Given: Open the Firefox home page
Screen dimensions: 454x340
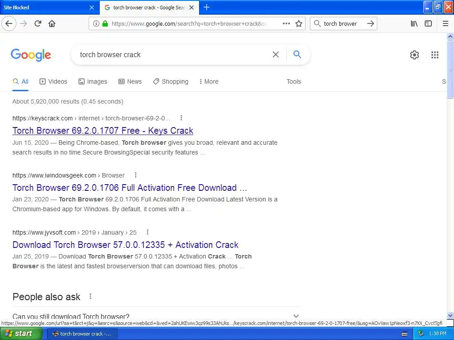Looking at the screenshot, I should 52,23.
